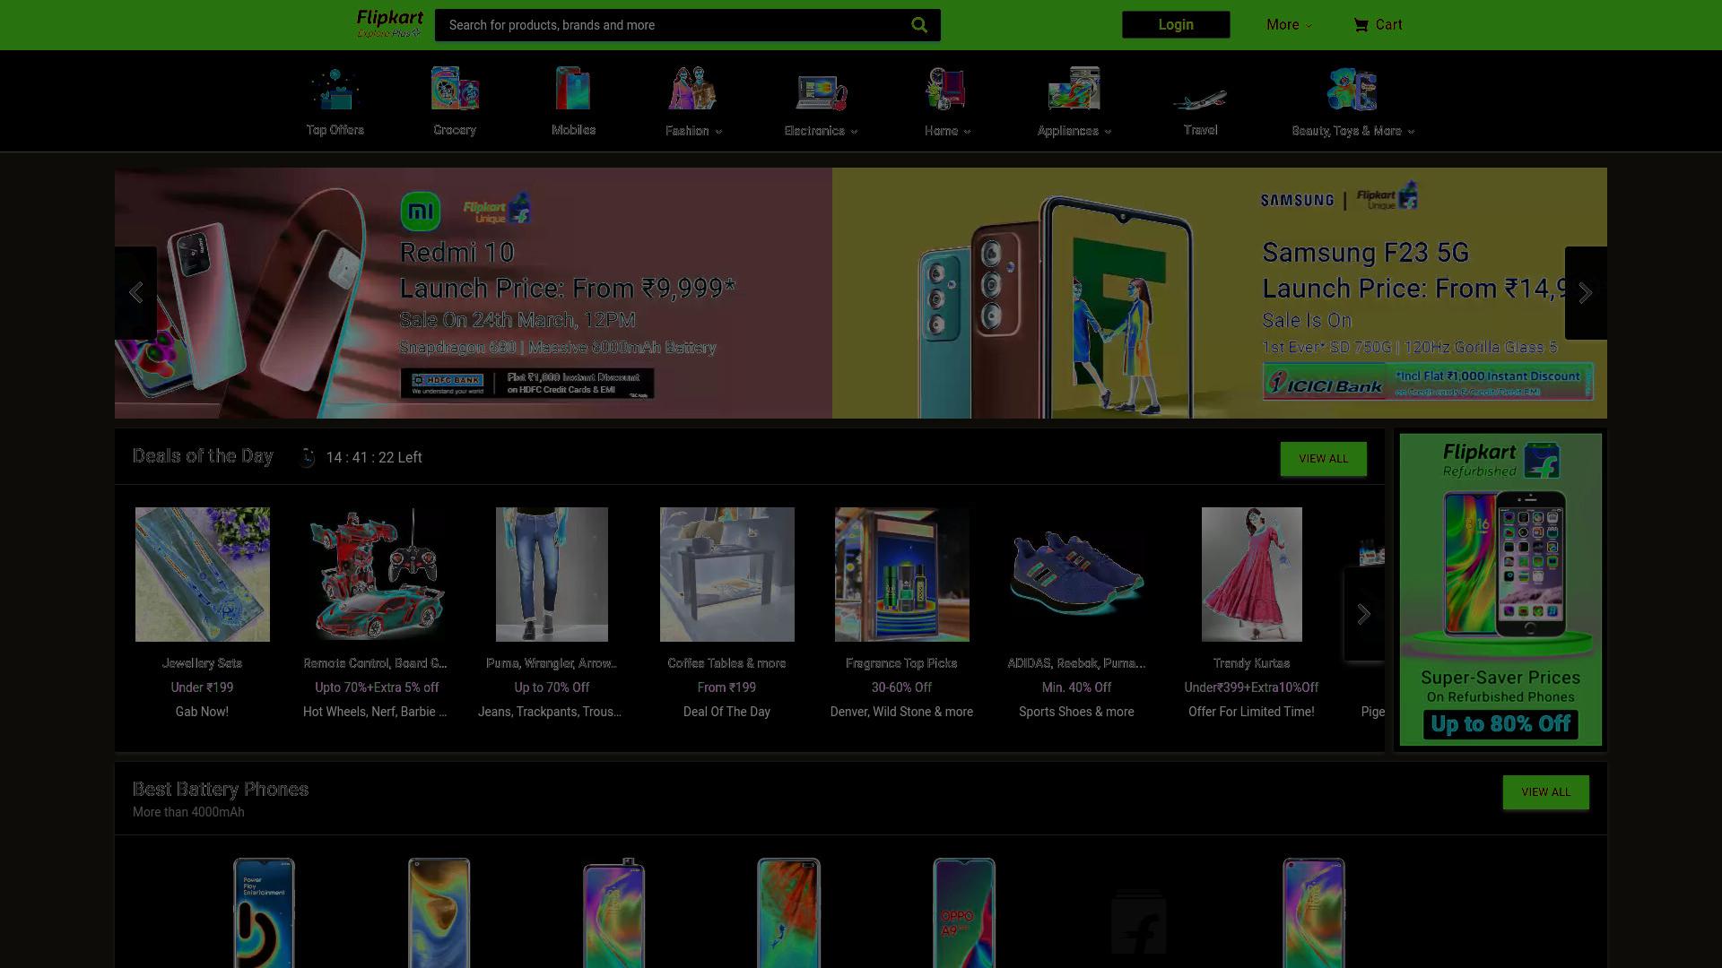View all Deals of the Day
1722x968 pixels.
1324,459
